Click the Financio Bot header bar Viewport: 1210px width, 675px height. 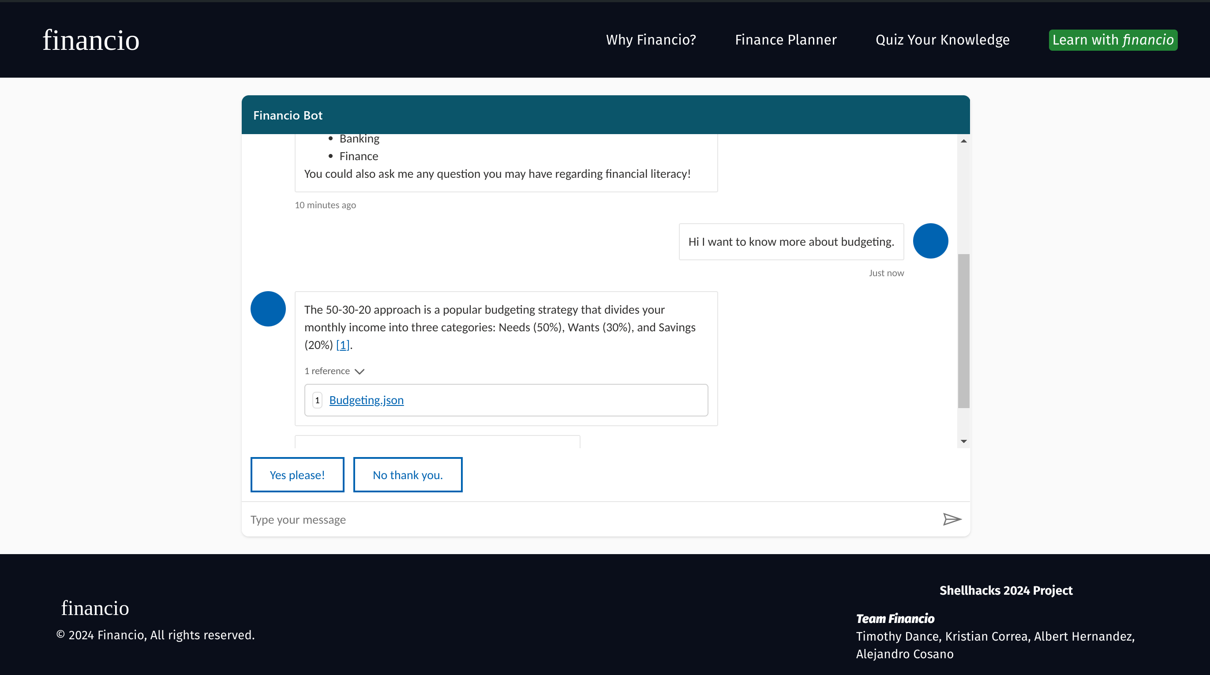pos(605,115)
